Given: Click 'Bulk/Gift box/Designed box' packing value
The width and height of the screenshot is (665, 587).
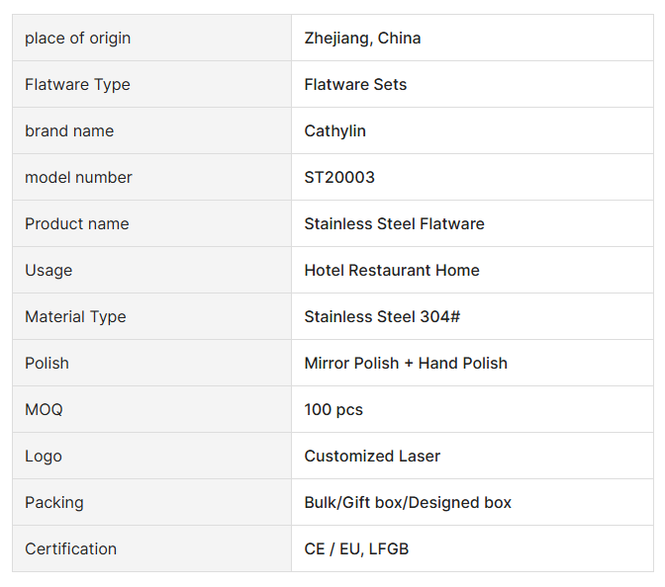Looking at the screenshot, I should 408,503.
